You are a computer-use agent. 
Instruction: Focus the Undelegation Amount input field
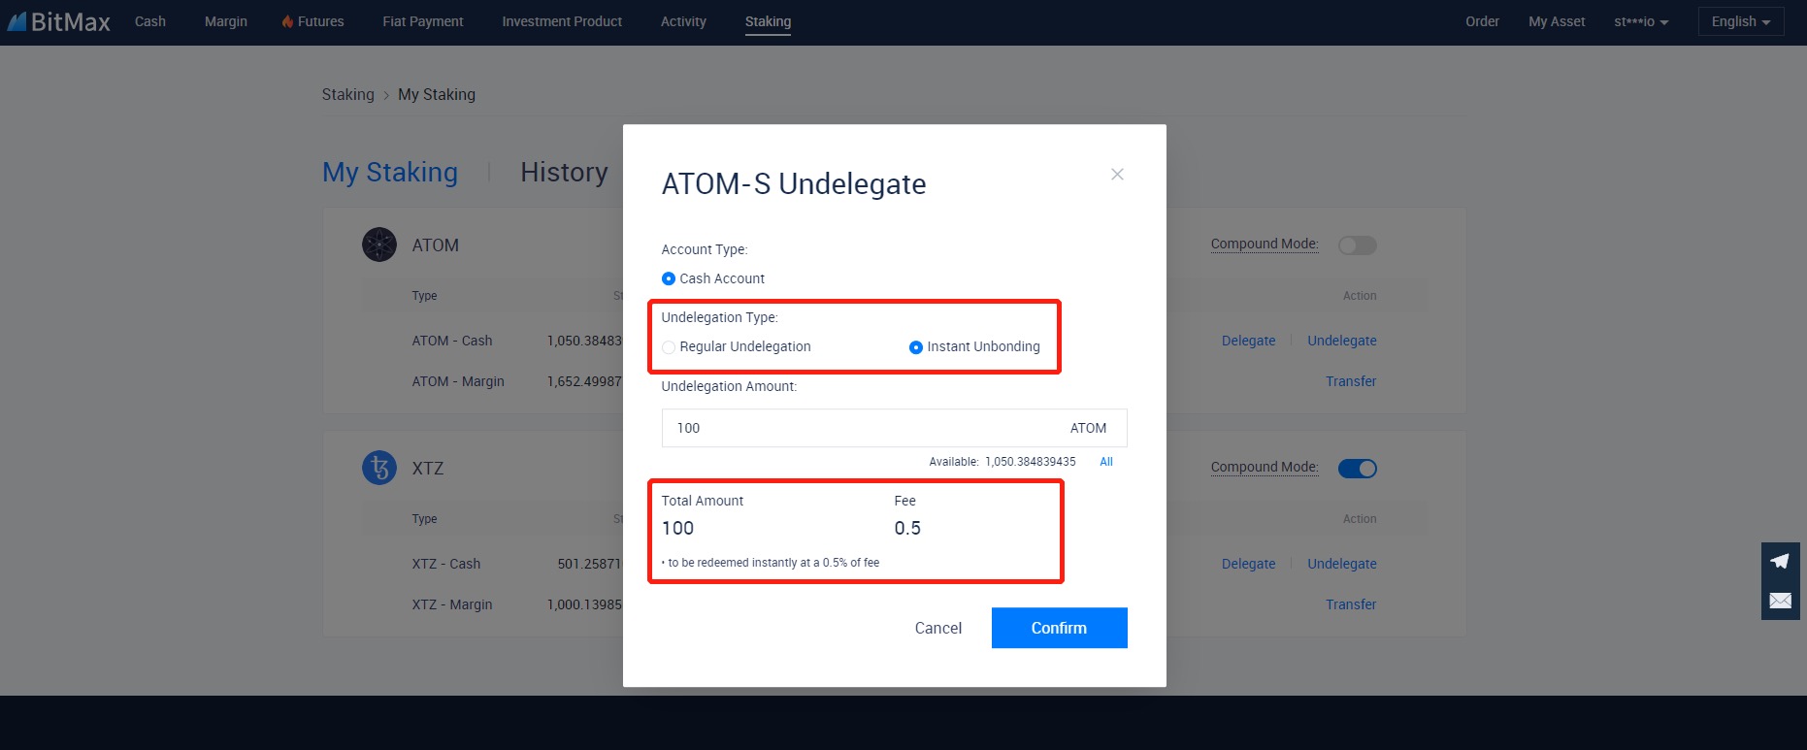click(864, 428)
